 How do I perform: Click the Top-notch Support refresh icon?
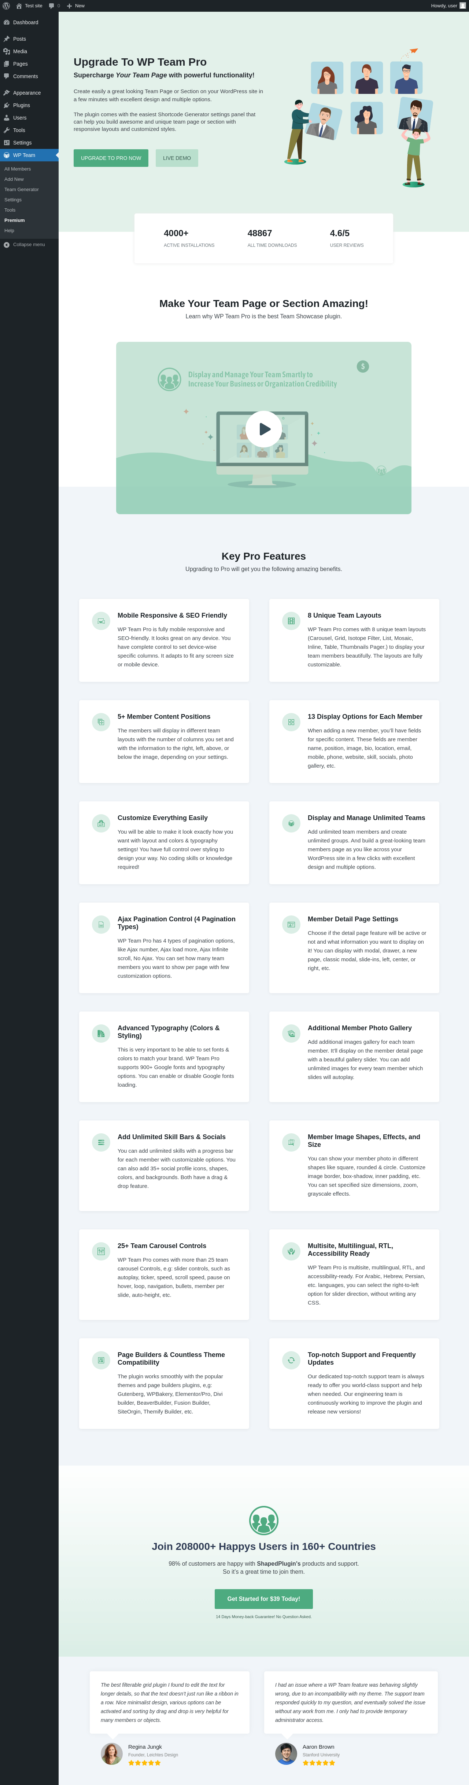pyautogui.click(x=291, y=1360)
